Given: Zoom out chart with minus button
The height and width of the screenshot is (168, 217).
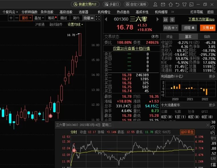Looking at the screenshot, I should (17, 18).
